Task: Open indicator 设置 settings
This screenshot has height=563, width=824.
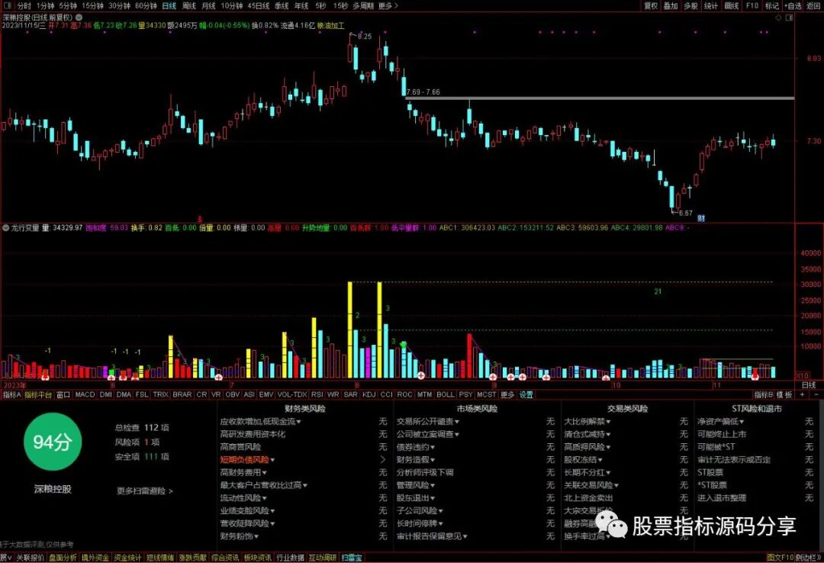Action: click(x=526, y=394)
